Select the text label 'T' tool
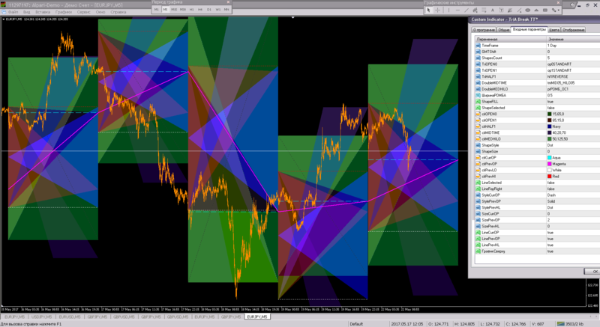Image resolution: width=600 pixels, height=327 pixels. point(501,10)
